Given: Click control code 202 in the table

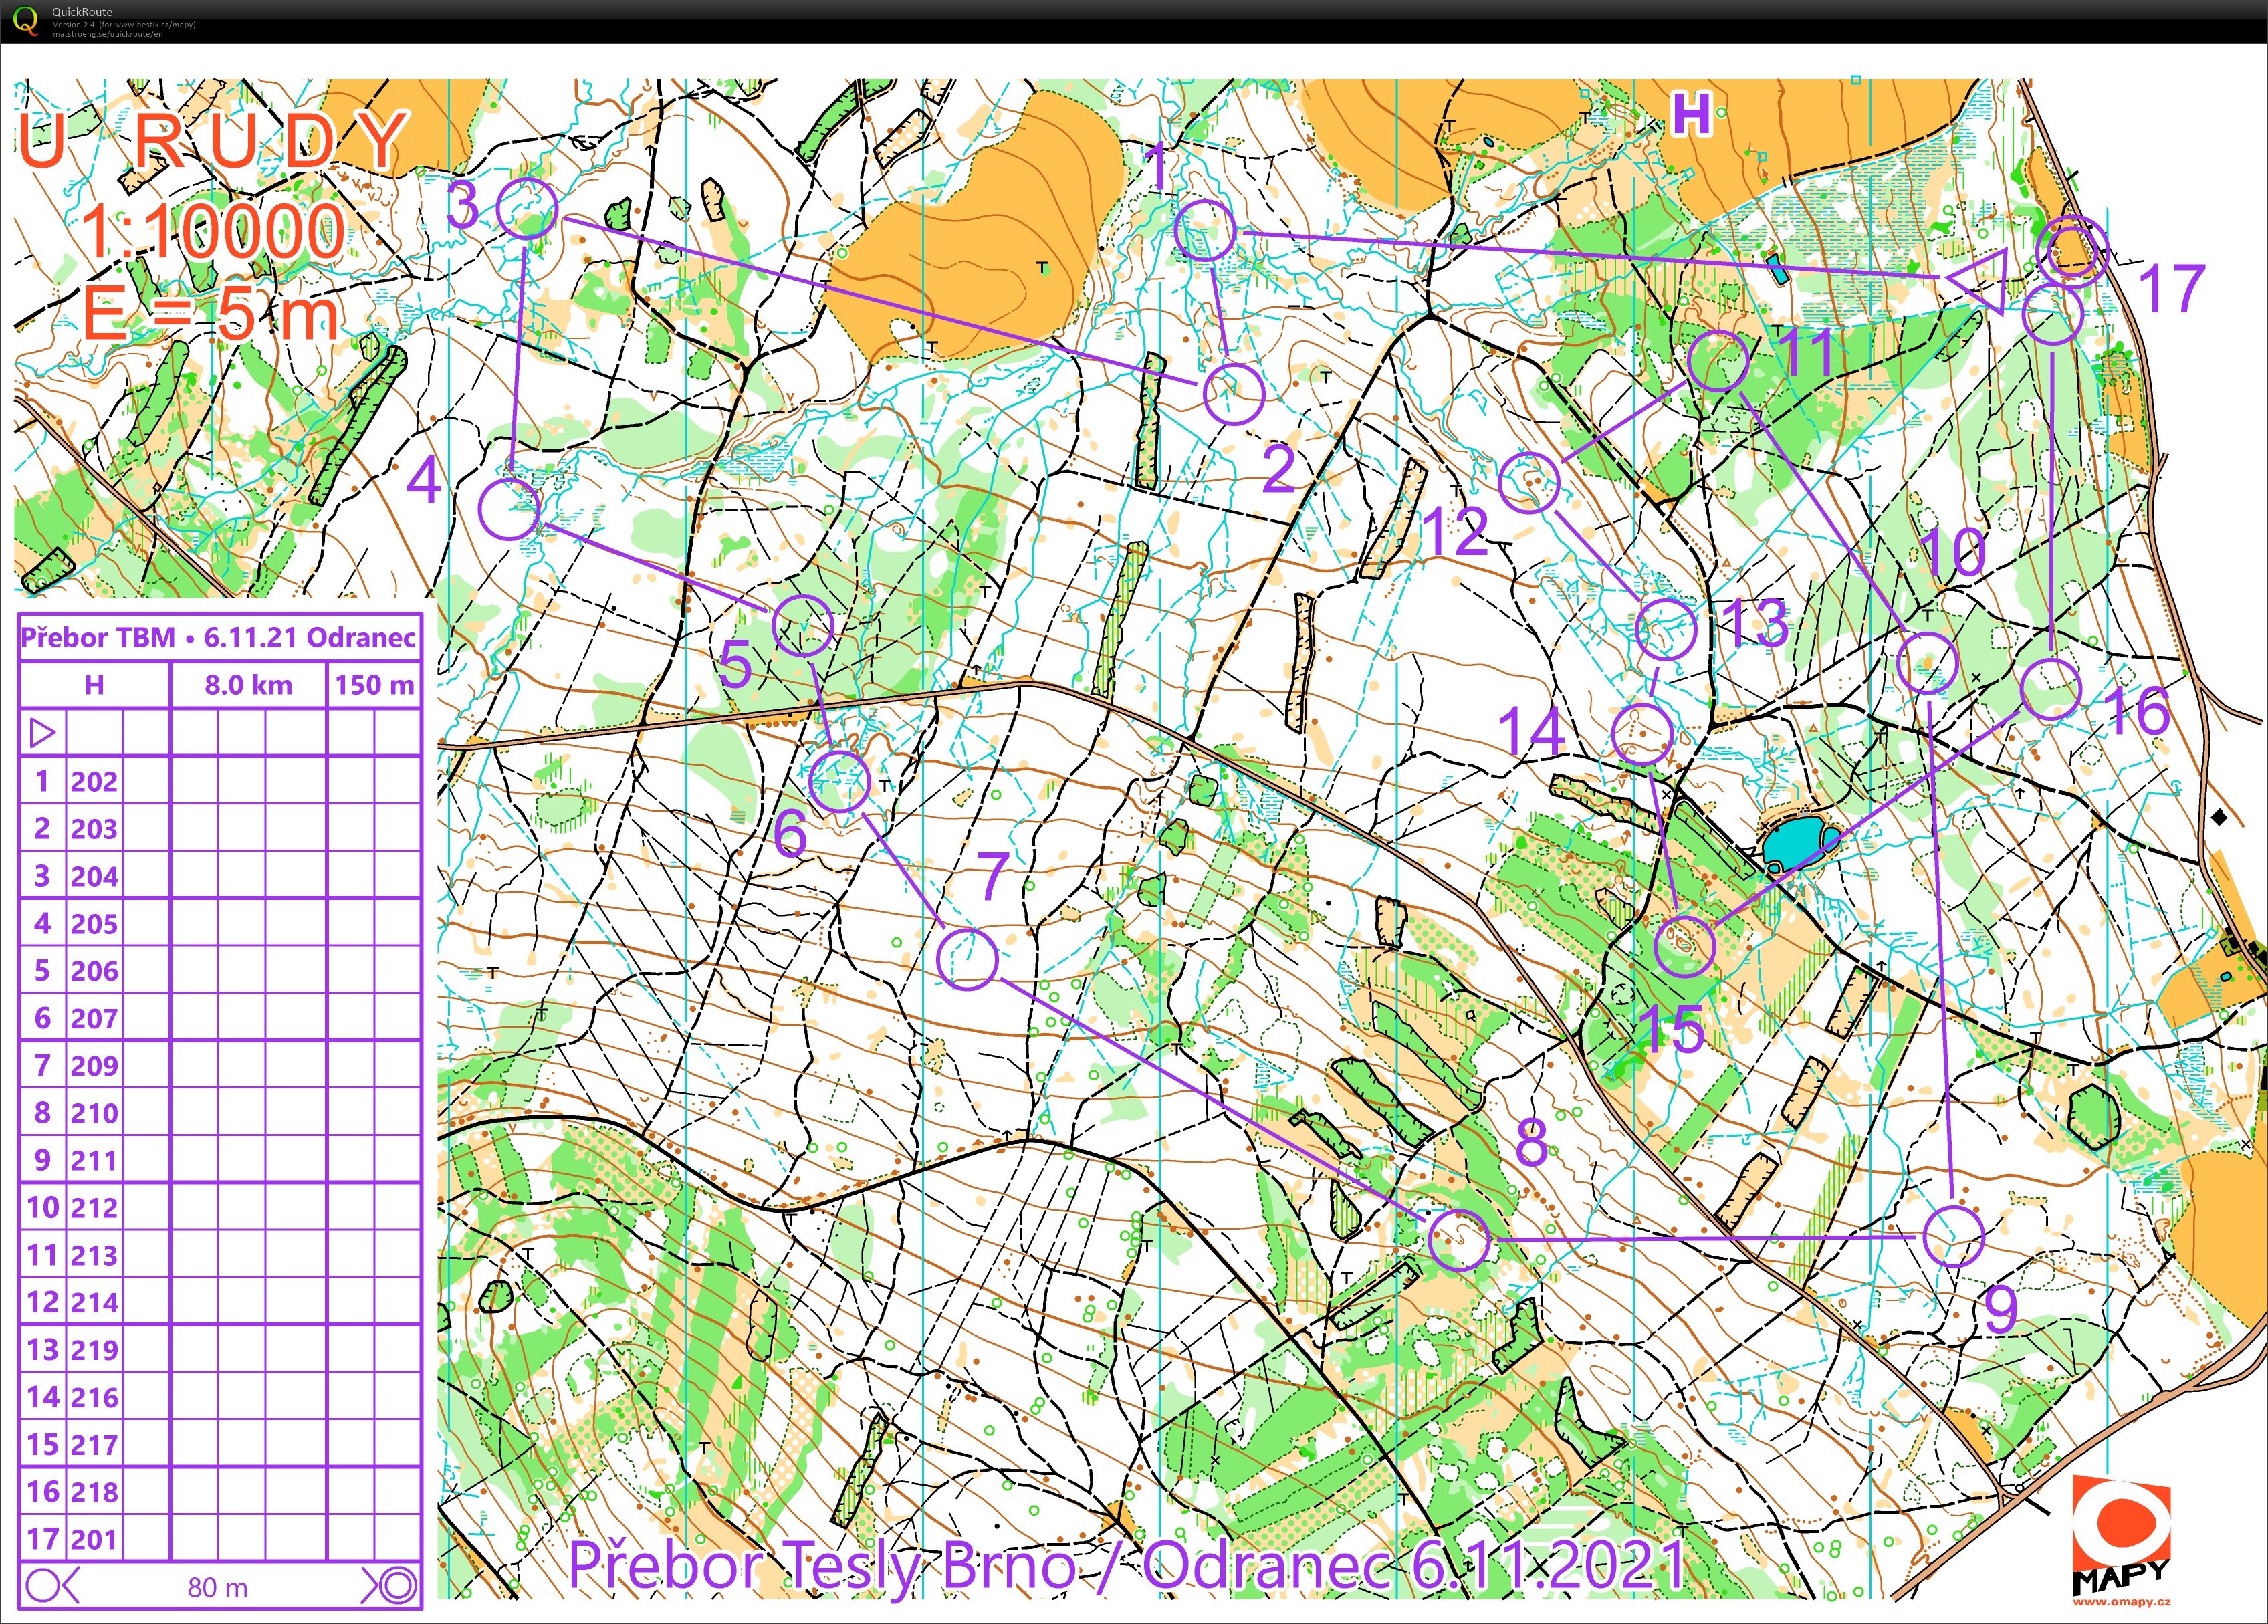Looking at the screenshot, I should 94,781.
